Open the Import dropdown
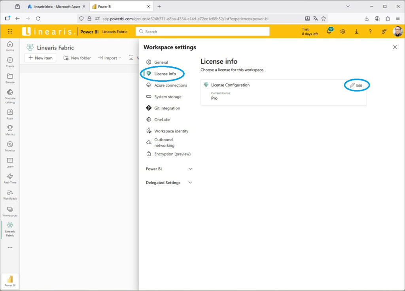Viewport: 405px width, 291px height. (x=110, y=58)
